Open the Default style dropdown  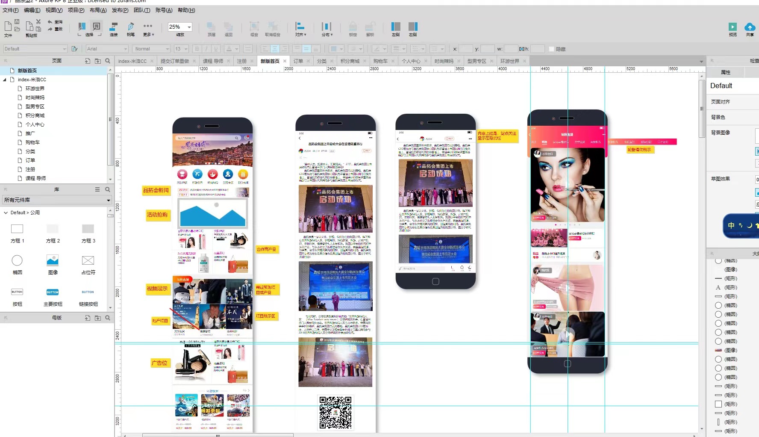click(x=35, y=49)
